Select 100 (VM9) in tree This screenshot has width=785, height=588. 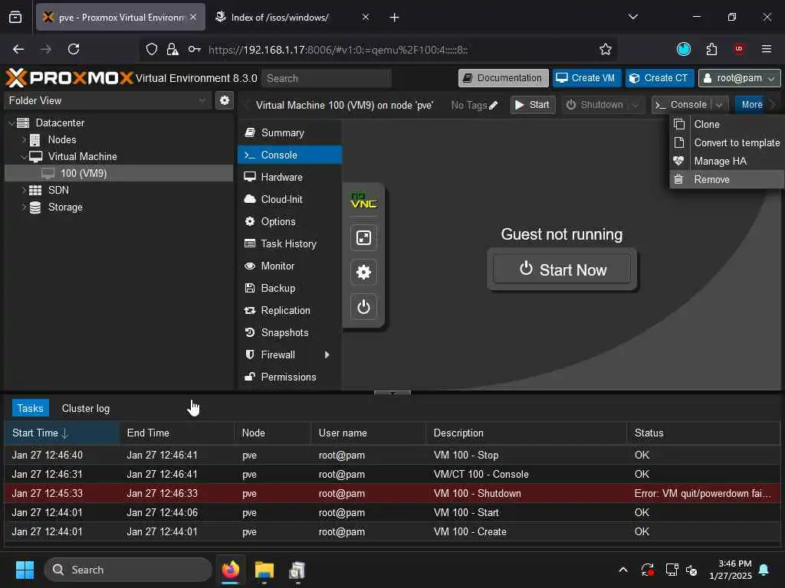point(119,174)
